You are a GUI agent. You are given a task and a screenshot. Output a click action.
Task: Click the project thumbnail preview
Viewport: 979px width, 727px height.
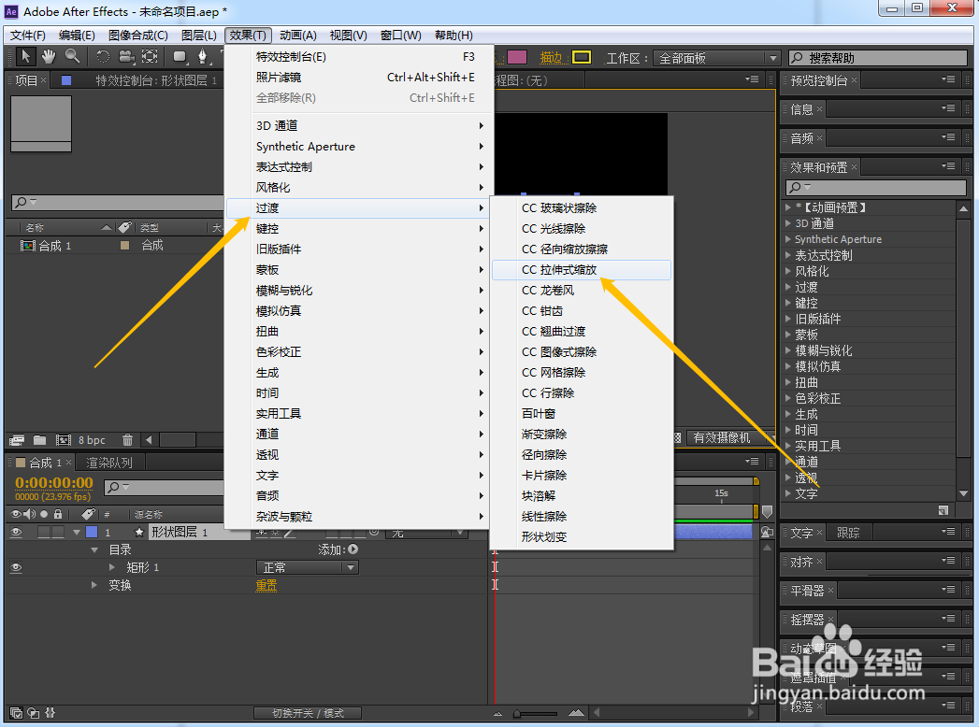pyautogui.click(x=41, y=123)
